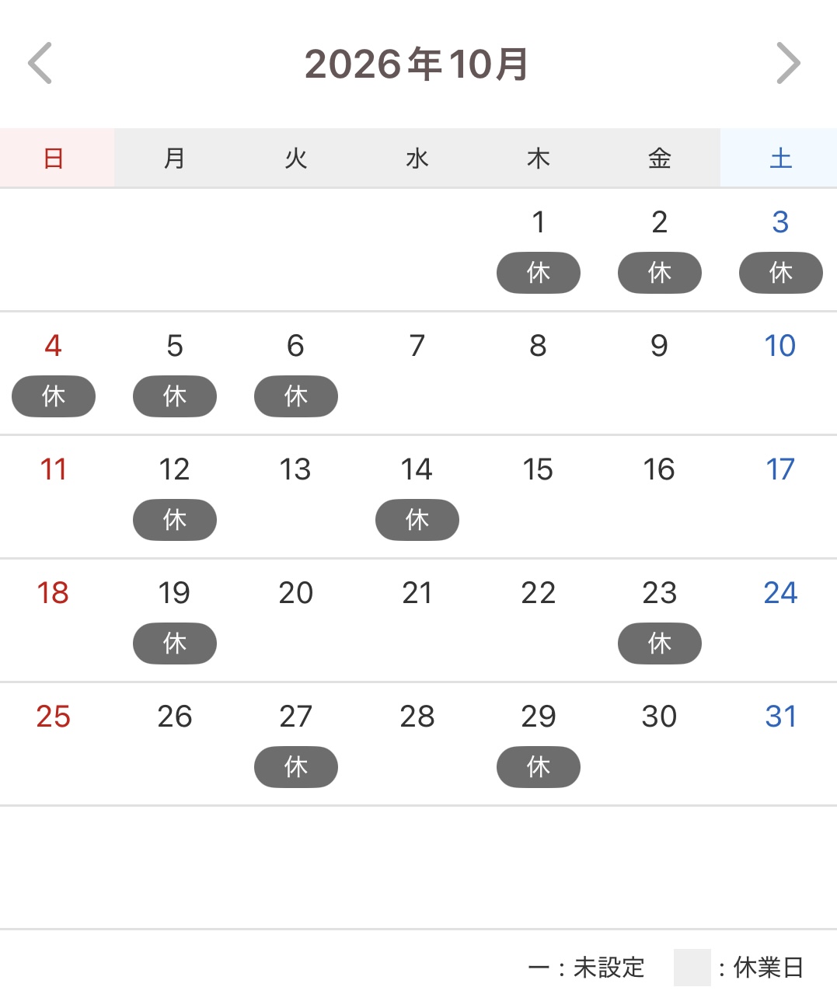Click the 未設定 legend label
Image resolution: width=837 pixels, height=1001 pixels.
click(x=609, y=968)
